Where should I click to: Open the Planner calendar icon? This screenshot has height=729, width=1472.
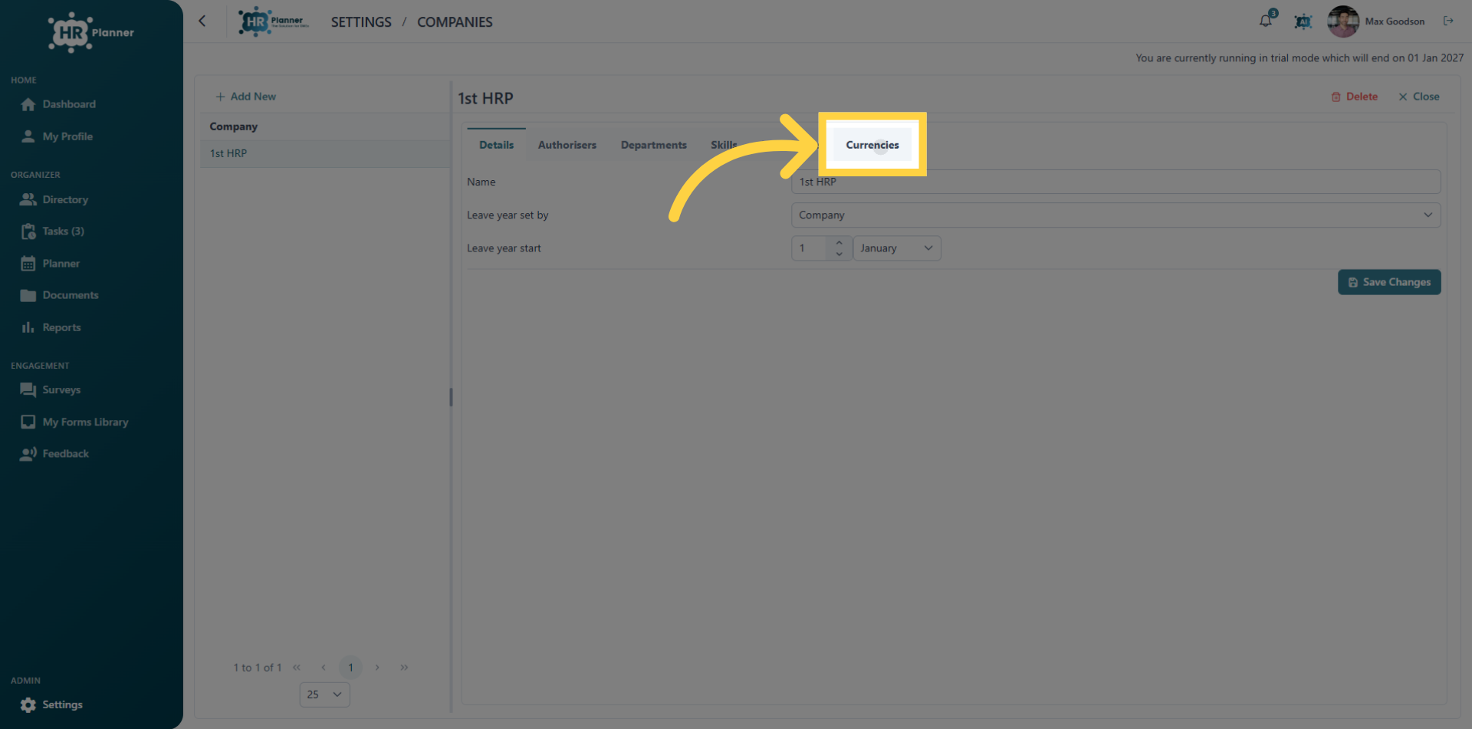(x=28, y=264)
